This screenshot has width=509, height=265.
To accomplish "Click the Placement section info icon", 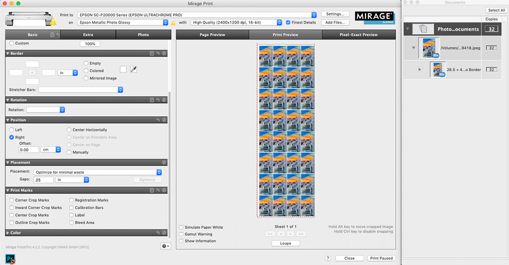I will pyautogui.click(x=164, y=162).
